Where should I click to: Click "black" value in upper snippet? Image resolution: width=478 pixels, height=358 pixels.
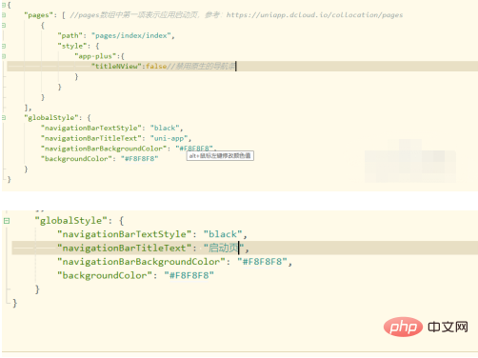[x=165, y=128]
